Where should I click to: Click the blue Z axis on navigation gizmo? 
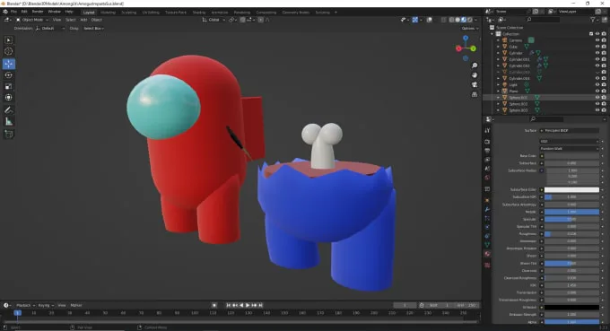466,38
